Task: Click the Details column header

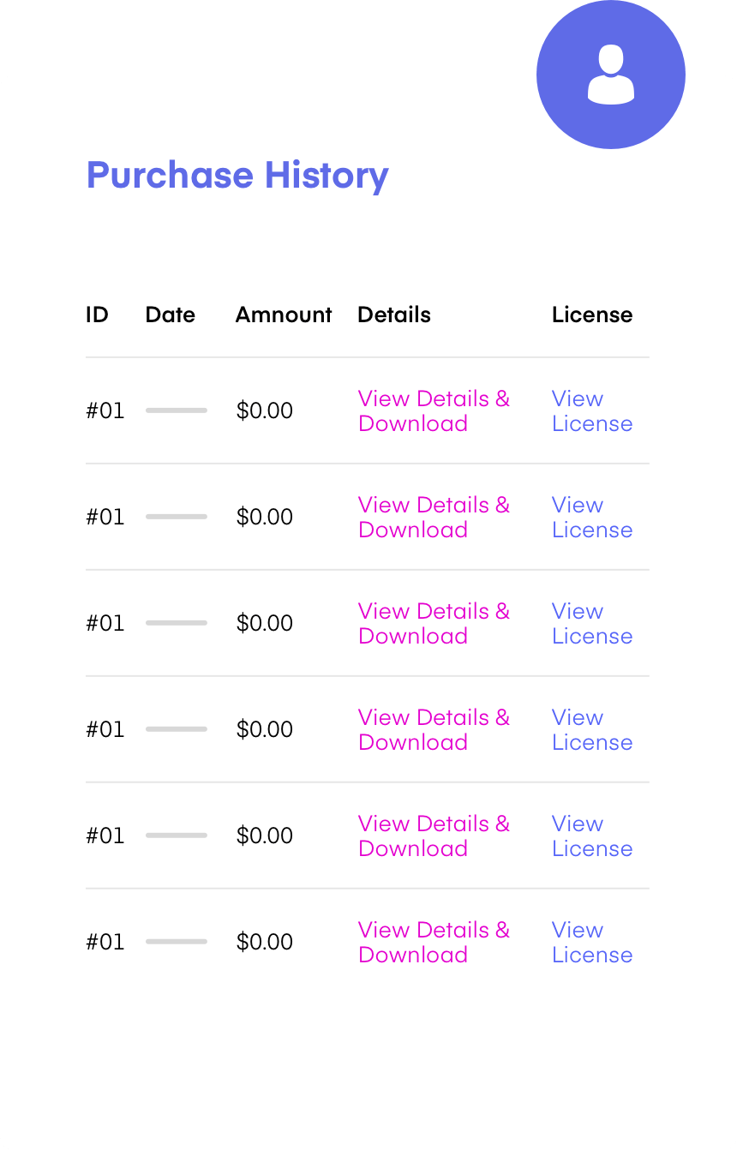Action: (394, 314)
